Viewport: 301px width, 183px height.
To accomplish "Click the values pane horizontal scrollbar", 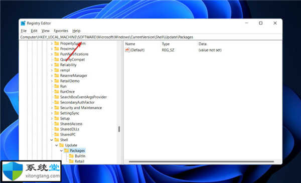I will [201, 161].
